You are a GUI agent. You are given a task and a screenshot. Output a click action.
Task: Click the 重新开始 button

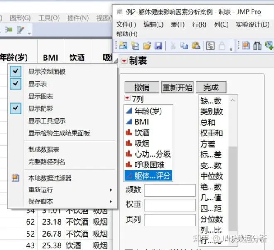pyautogui.click(x=177, y=87)
